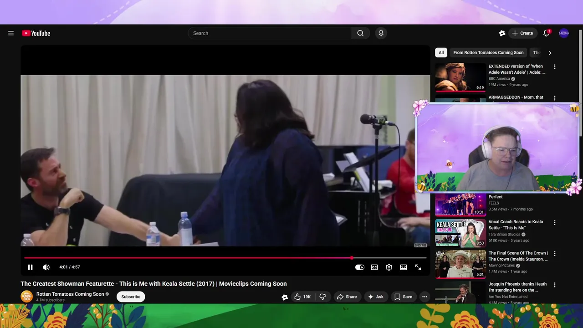The image size is (583, 328).
Task: Open Joaquin Phoenix thanks Heath title
Action: [517, 287]
